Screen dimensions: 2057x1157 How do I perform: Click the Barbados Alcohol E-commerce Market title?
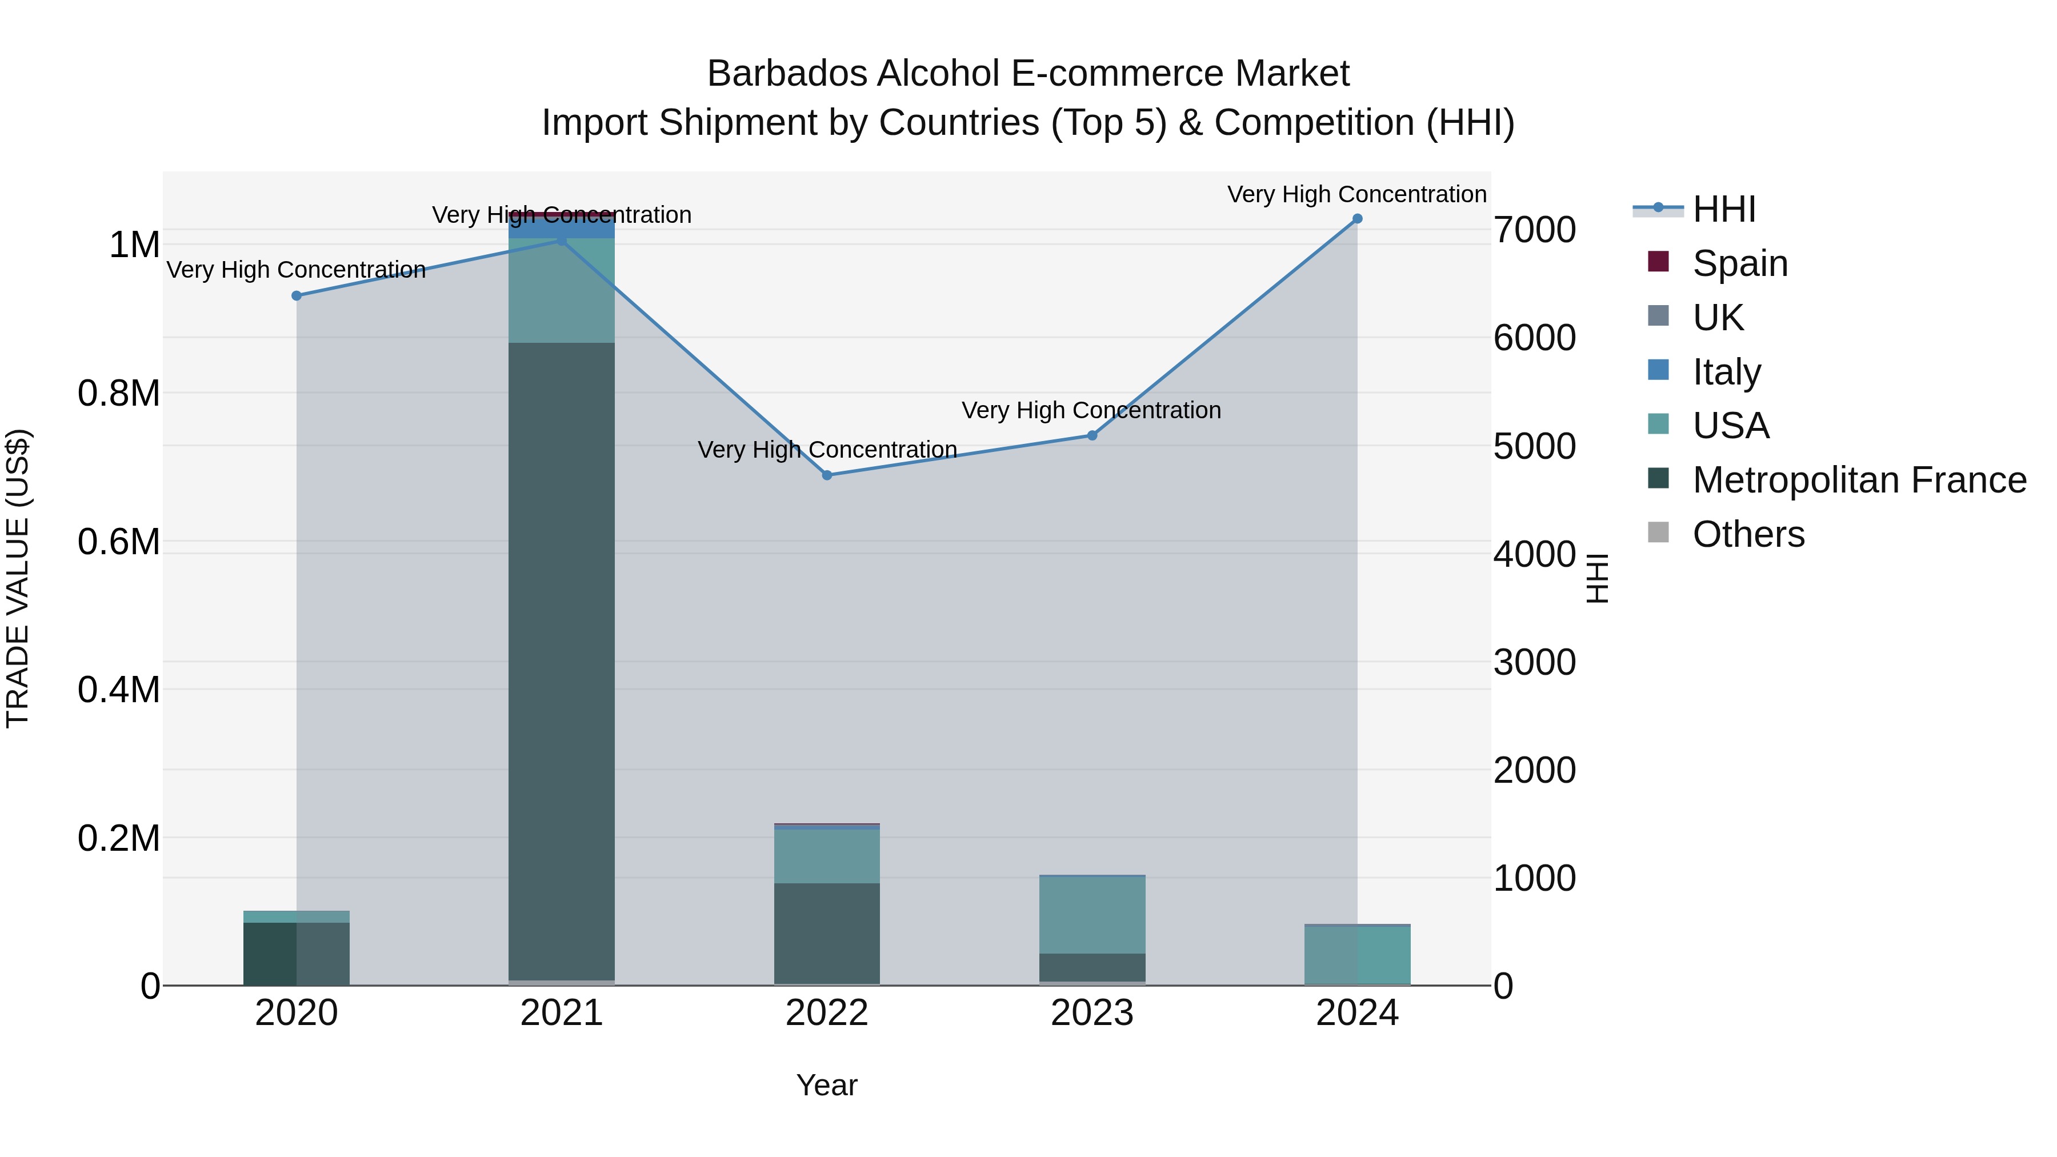click(1028, 74)
